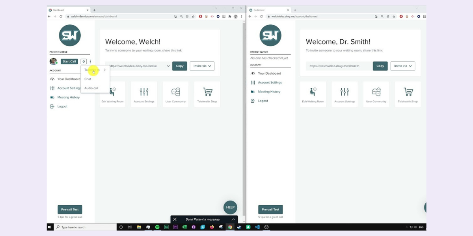Launch Visual Studio Code from the taskbar

[x=257, y=227]
